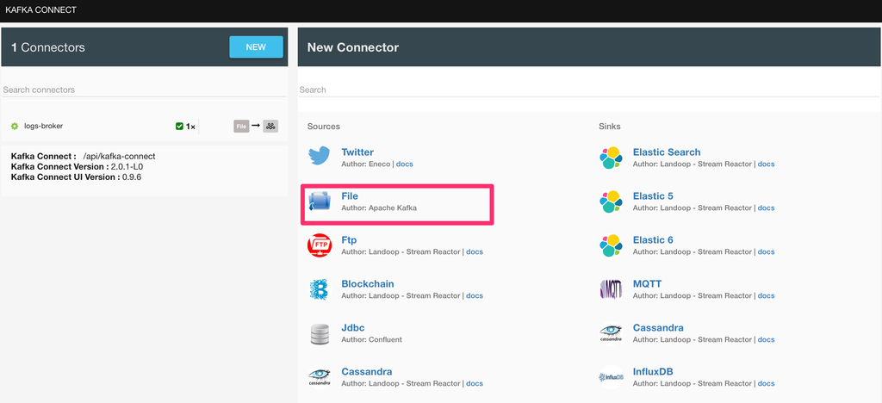Open docs link for Blockchain source
This screenshot has width=882, height=403.
tap(475, 295)
